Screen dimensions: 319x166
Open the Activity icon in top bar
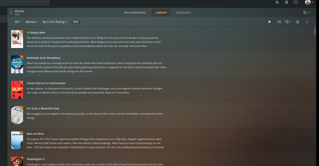(277, 3)
